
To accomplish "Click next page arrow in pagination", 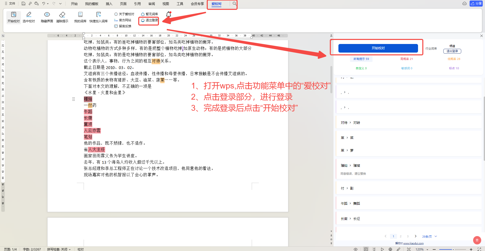I will (415, 236).
